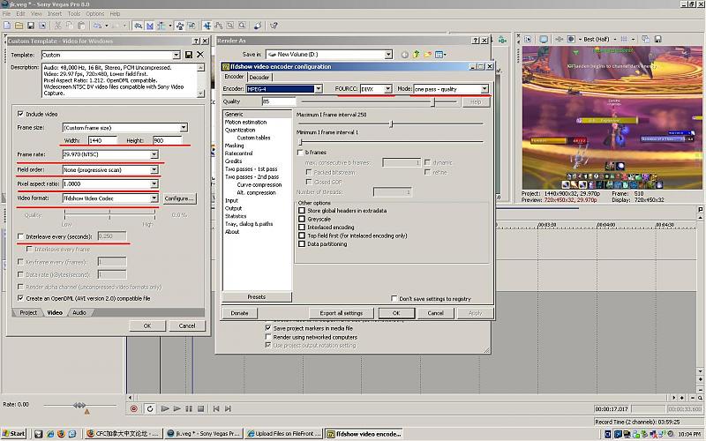The image size is (706, 441).
Task: Save the template using the disk icon
Action: 189,55
